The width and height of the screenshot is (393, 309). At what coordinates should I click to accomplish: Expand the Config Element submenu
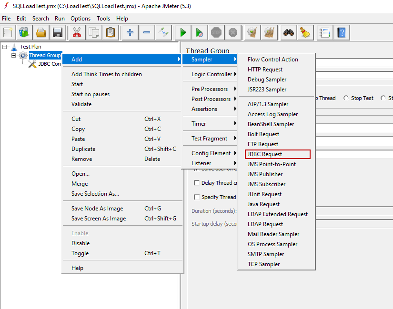pyautogui.click(x=210, y=153)
